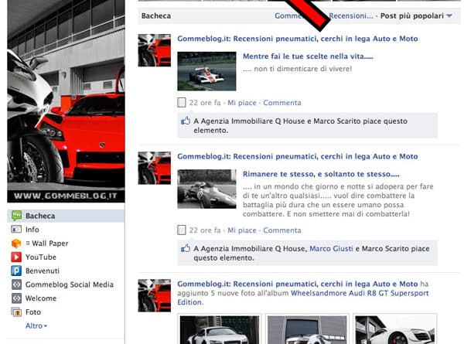Open 'Mentre fai le tue scelte nella vita' link
This screenshot has height=344, width=464.
click(x=308, y=56)
